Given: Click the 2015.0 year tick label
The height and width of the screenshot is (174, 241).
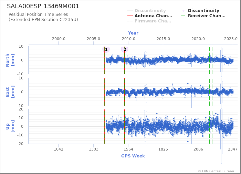Looking at the screenshot, I should [163, 39].
